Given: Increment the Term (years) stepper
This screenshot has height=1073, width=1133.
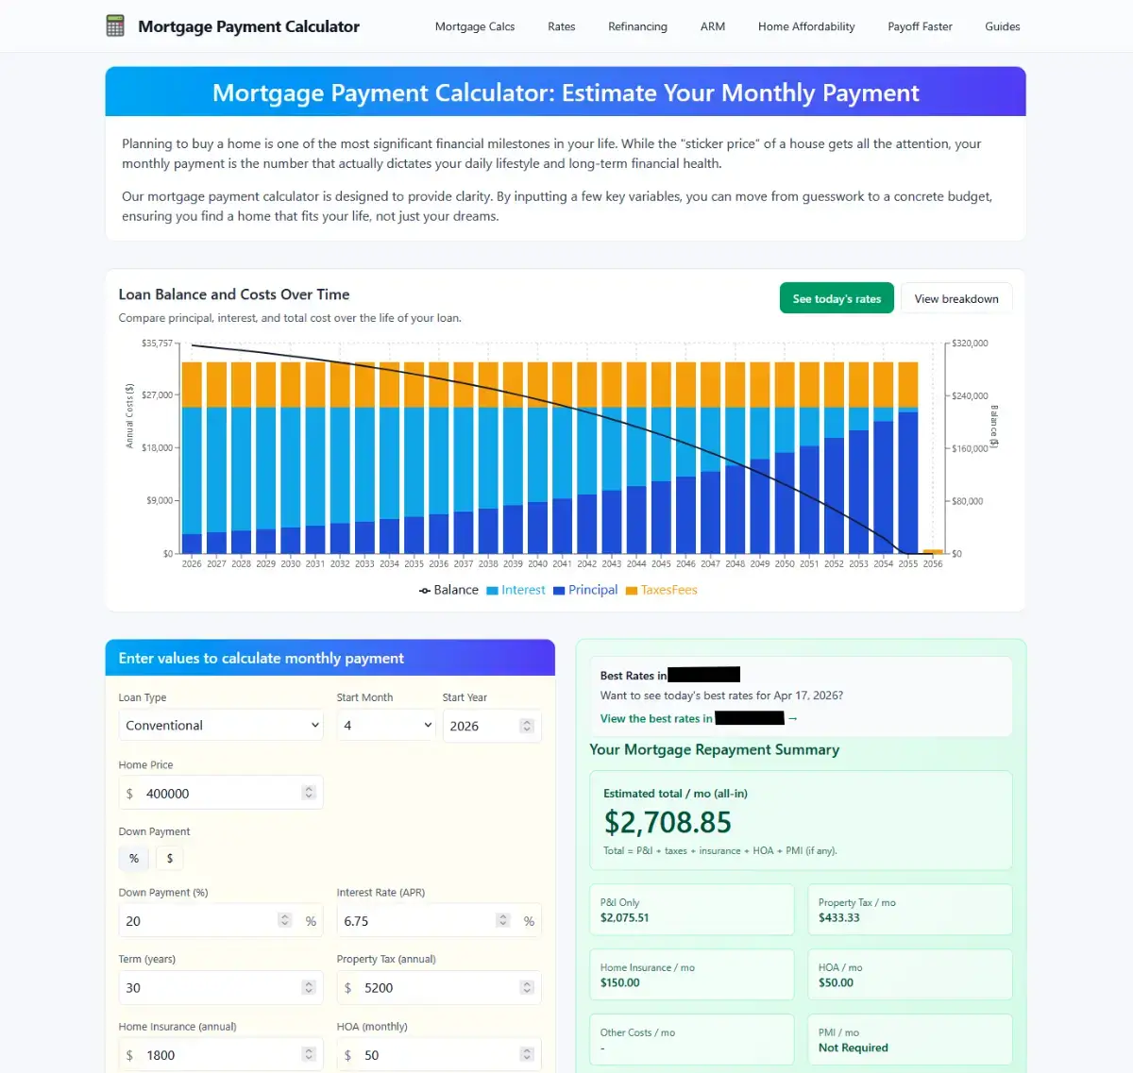Looking at the screenshot, I should click(x=310, y=983).
